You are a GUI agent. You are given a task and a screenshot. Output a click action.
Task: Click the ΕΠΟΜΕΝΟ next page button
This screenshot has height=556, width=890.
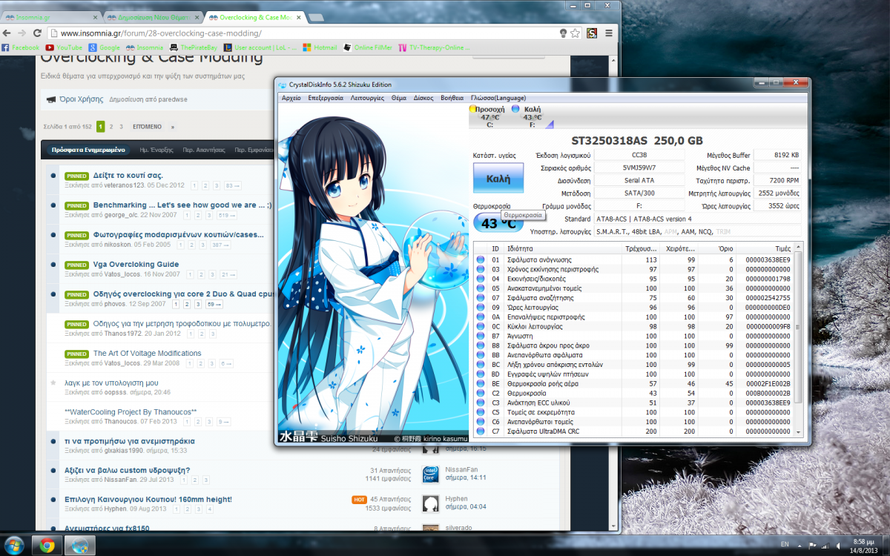148,127
